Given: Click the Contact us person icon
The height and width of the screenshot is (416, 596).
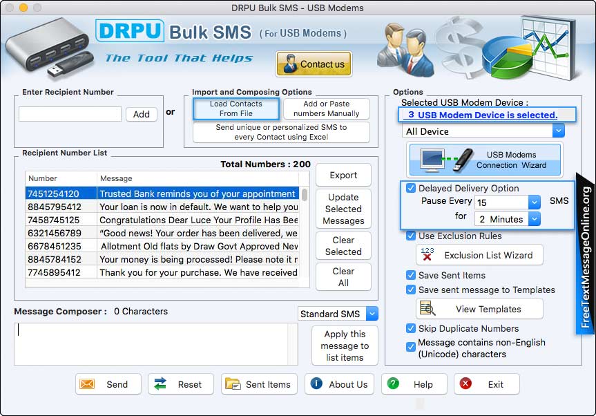Looking at the screenshot, I should pos(291,64).
